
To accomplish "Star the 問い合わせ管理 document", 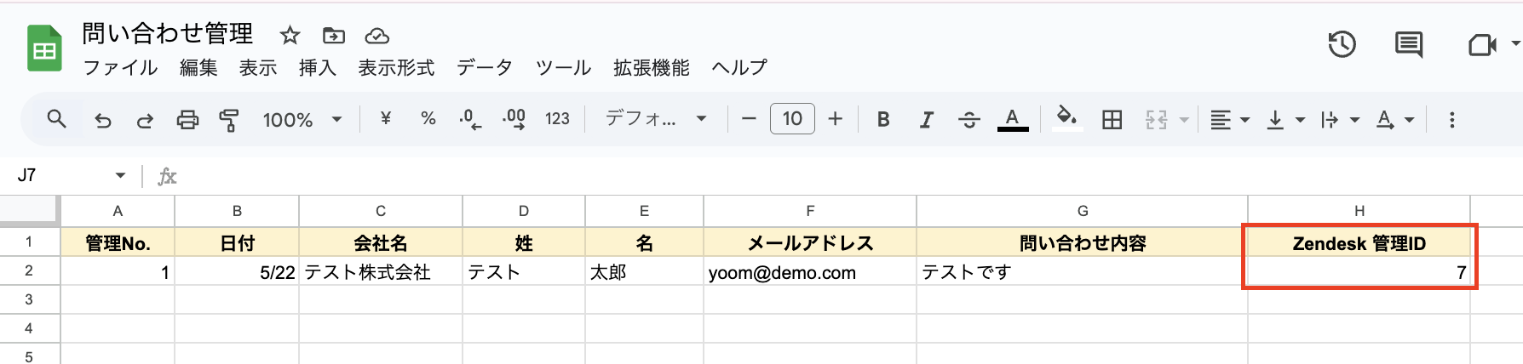I will pos(290,35).
